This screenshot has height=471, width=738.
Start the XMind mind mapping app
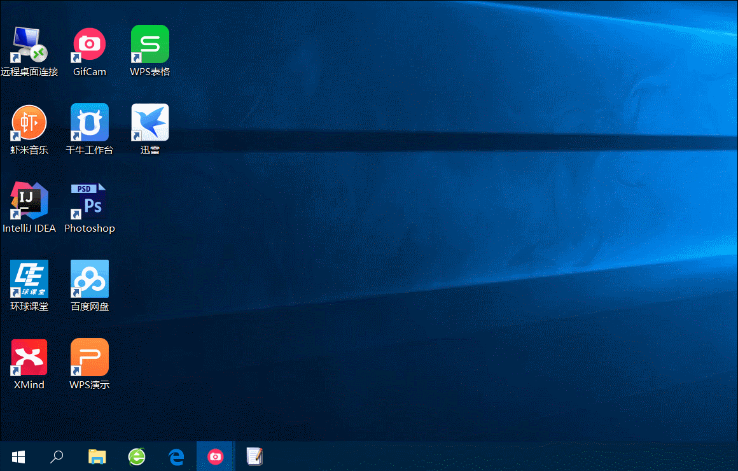tap(29, 357)
